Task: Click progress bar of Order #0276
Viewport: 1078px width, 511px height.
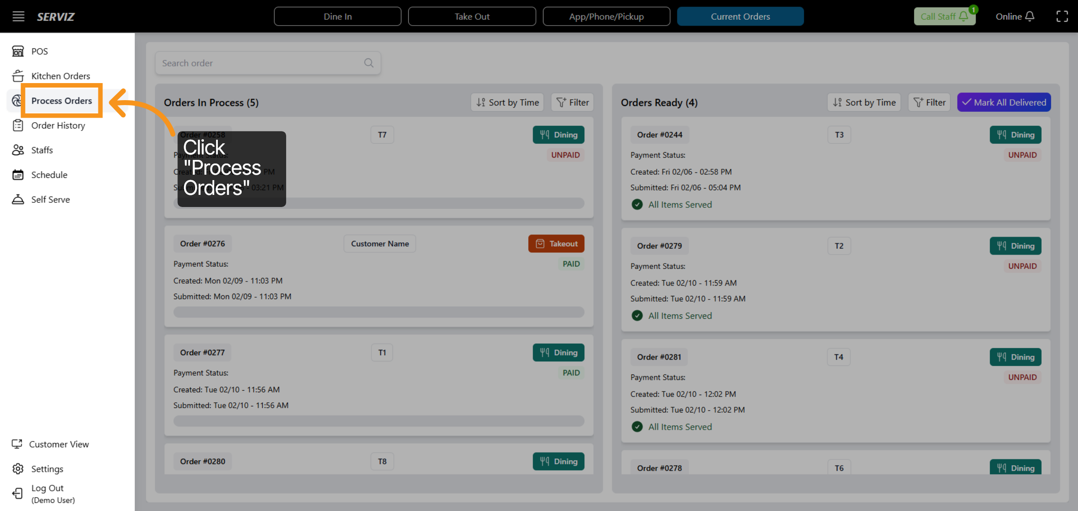Action: (x=379, y=312)
